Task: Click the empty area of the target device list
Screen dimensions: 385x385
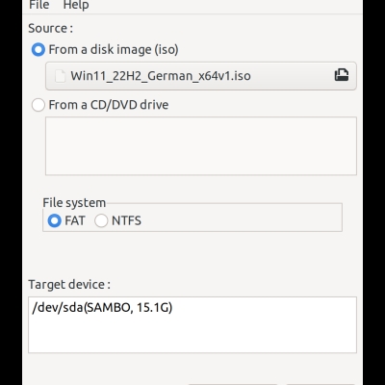Action: 192,335
